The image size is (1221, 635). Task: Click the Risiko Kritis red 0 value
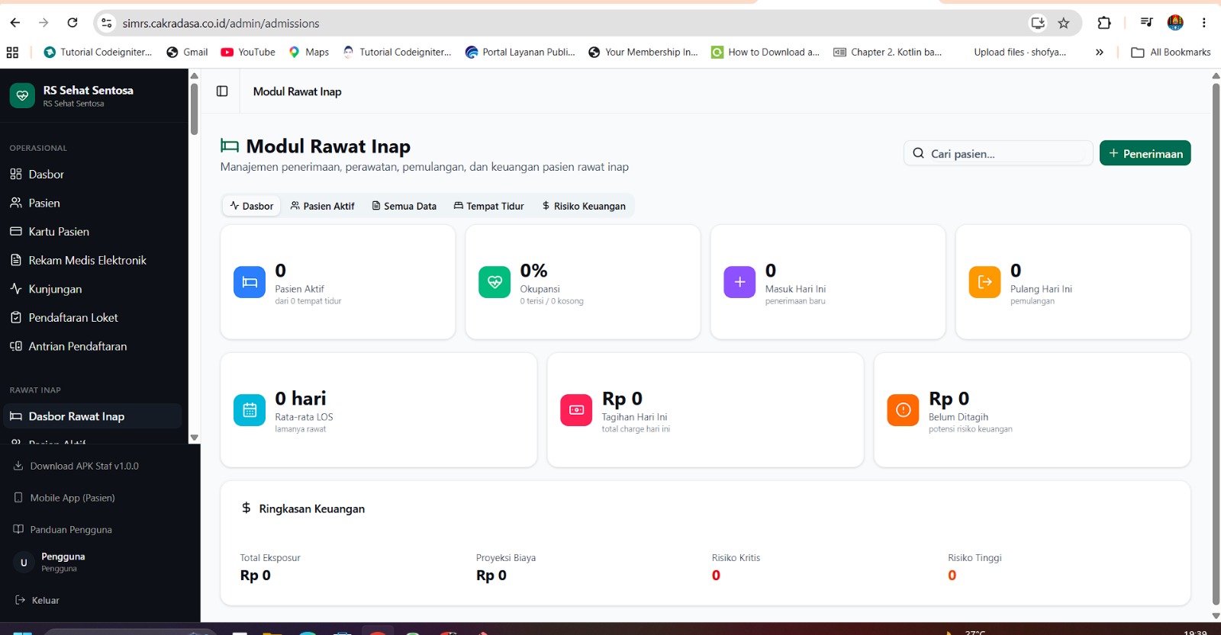click(716, 576)
